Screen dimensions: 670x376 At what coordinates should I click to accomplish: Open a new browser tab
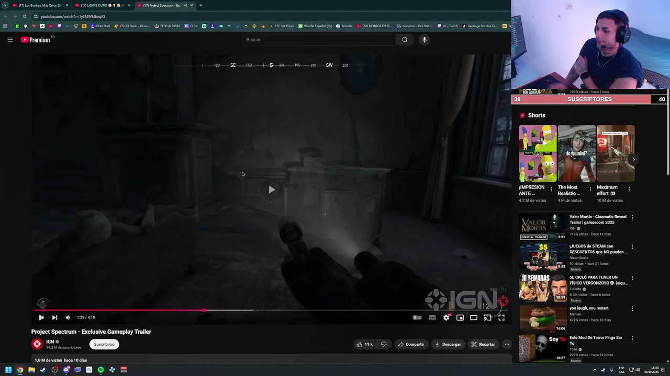[x=201, y=5]
